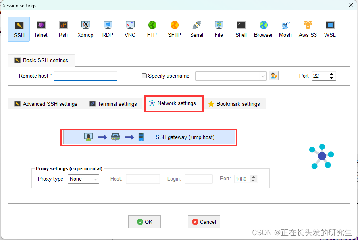358x240 pixels.
Task: Pick the SFTP session type
Action: click(174, 28)
